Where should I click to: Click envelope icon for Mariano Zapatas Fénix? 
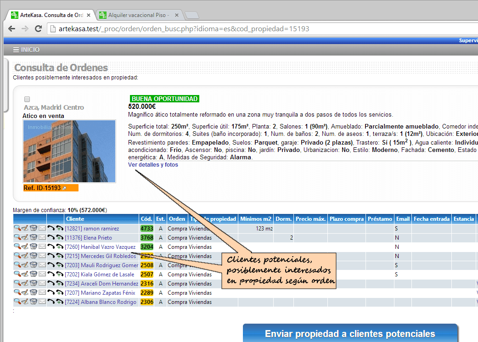[42, 292]
